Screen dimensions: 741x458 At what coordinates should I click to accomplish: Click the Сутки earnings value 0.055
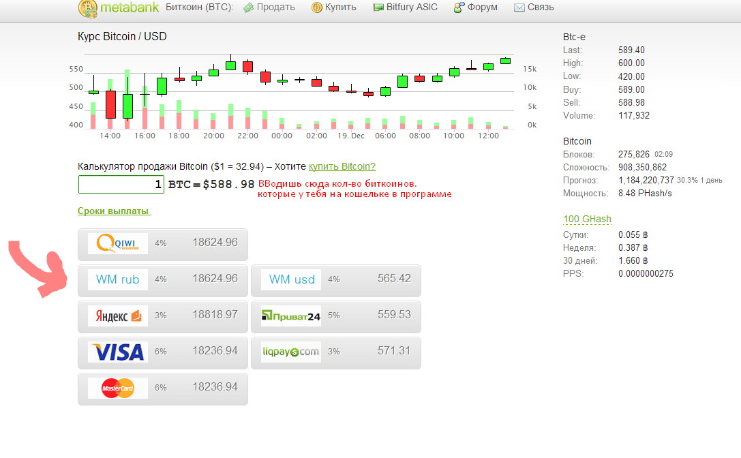point(633,235)
